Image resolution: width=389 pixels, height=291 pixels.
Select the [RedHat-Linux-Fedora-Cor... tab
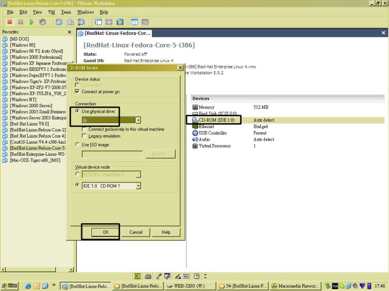click(x=114, y=33)
